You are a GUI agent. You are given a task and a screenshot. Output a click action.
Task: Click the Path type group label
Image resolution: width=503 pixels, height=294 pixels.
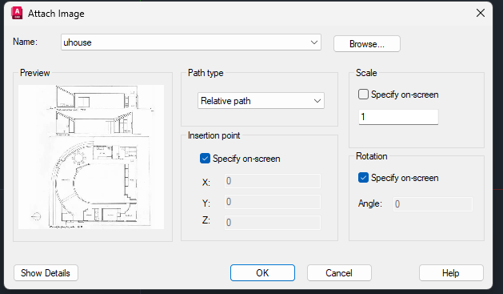206,73
